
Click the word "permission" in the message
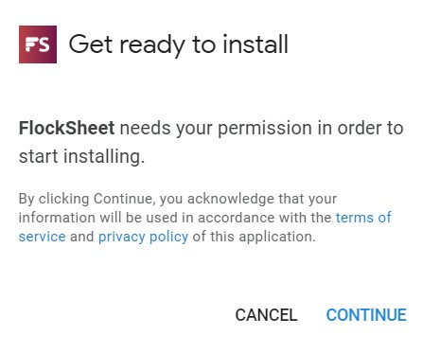(x=265, y=129)
